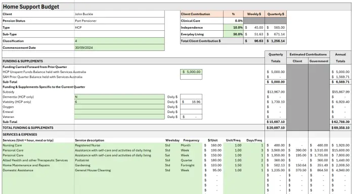Select the Independence weekly amount 45.00
Viewport: 352px width, 194px height.
point(254,27)
